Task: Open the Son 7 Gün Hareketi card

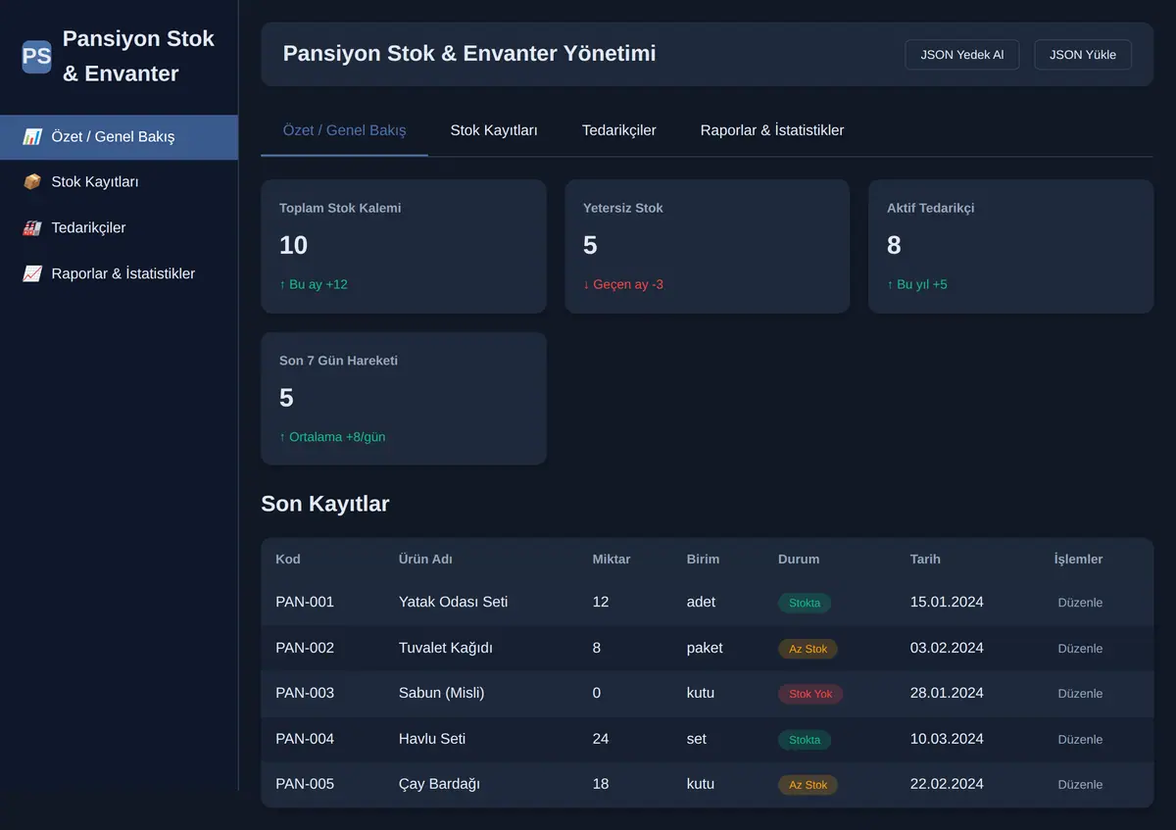Action: (404, 399)
